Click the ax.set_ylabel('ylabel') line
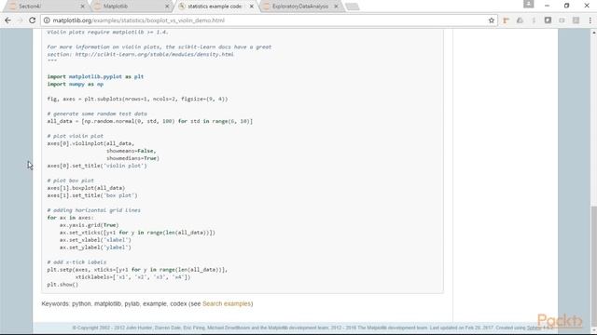The width and height of the screenshot is (597, 335). click(95, 248)
